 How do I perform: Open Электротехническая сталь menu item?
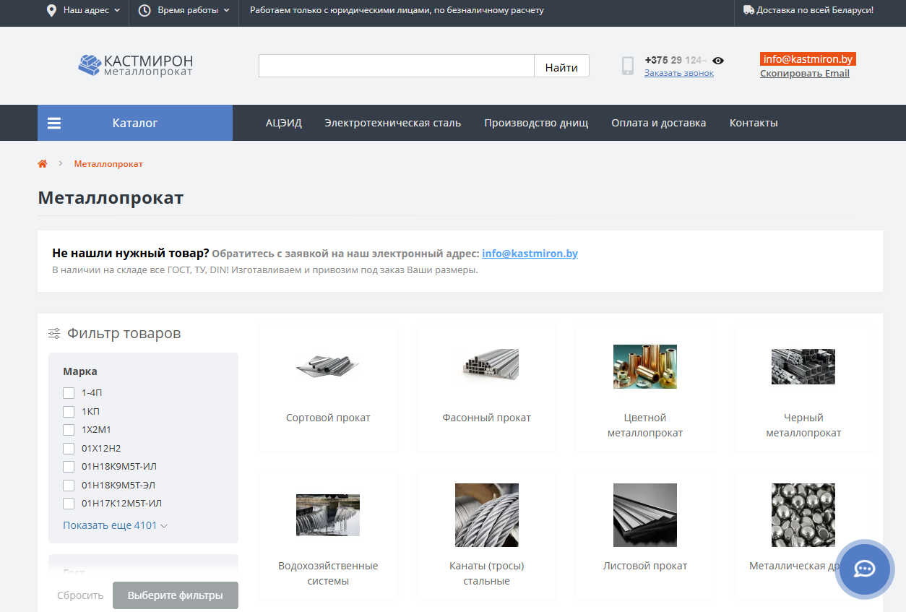(392, 123)
